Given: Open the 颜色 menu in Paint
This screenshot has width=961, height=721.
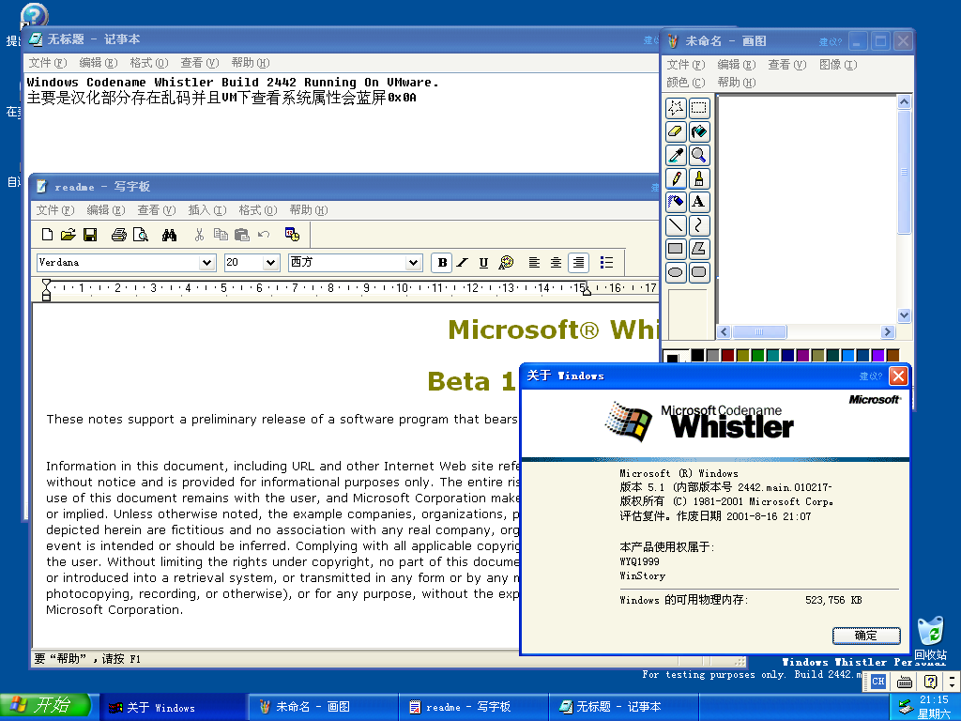Looking at the screenshot, I should coord(685,83).
